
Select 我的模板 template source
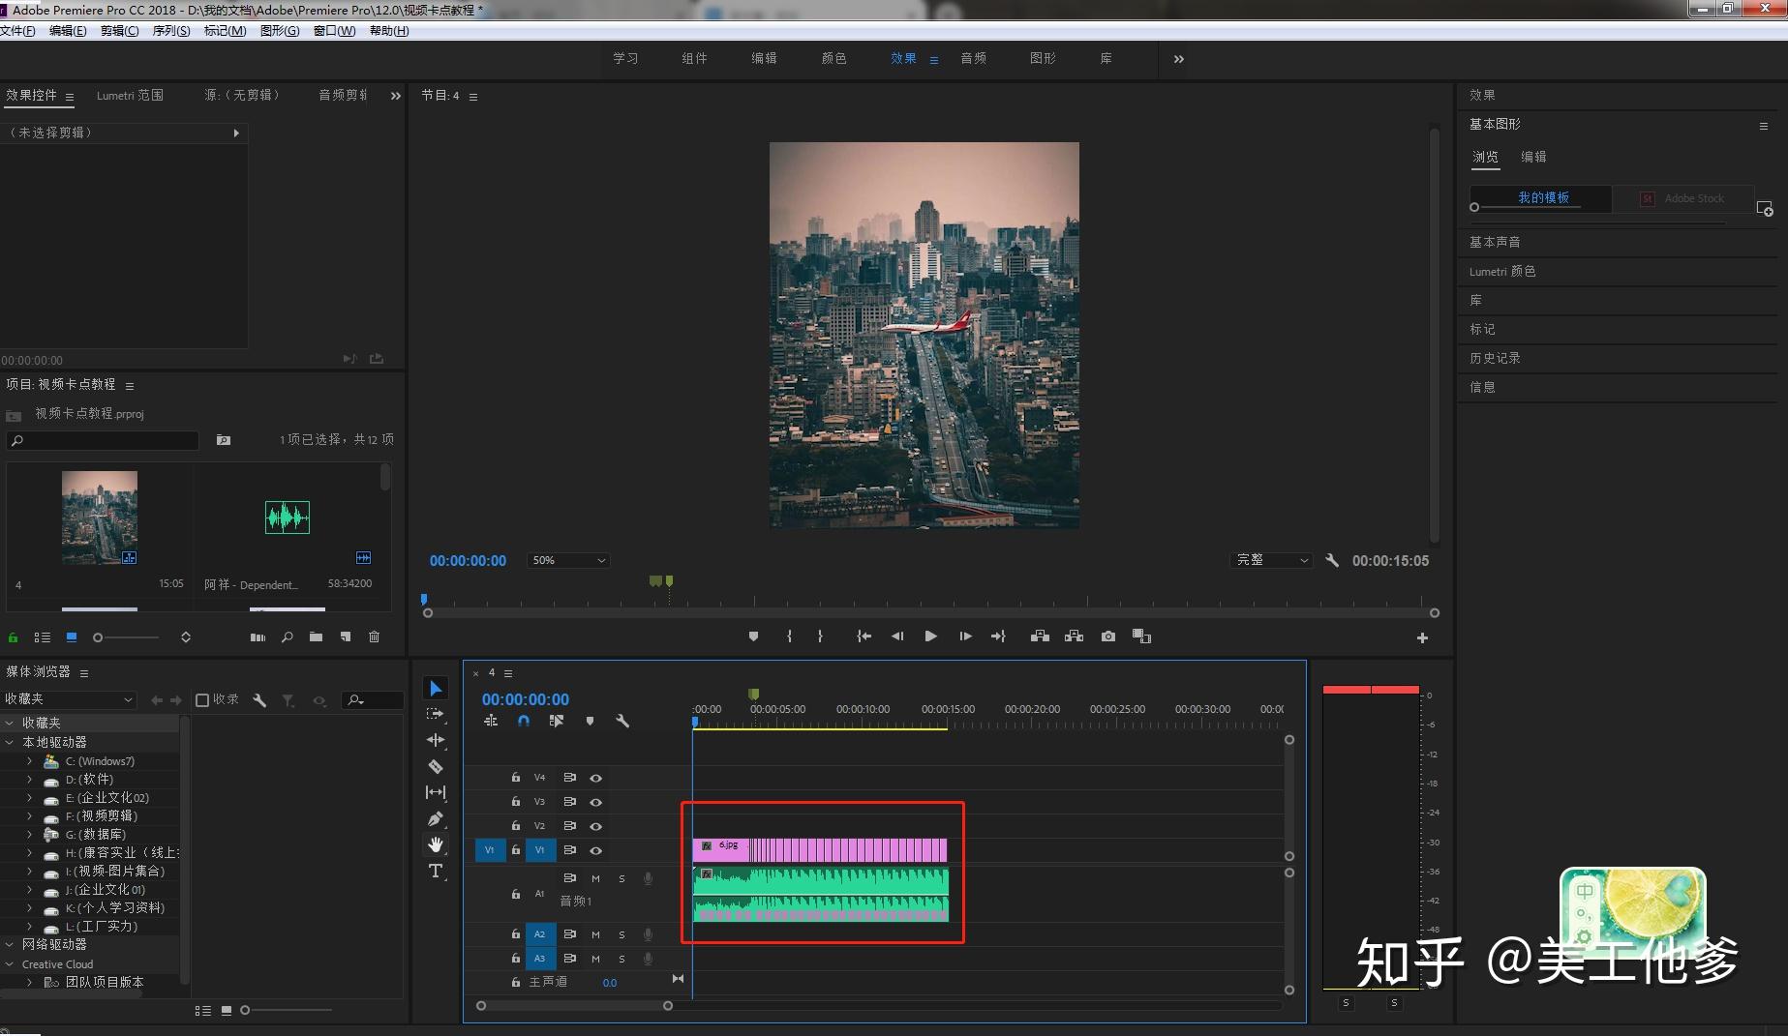point(1543,197)
